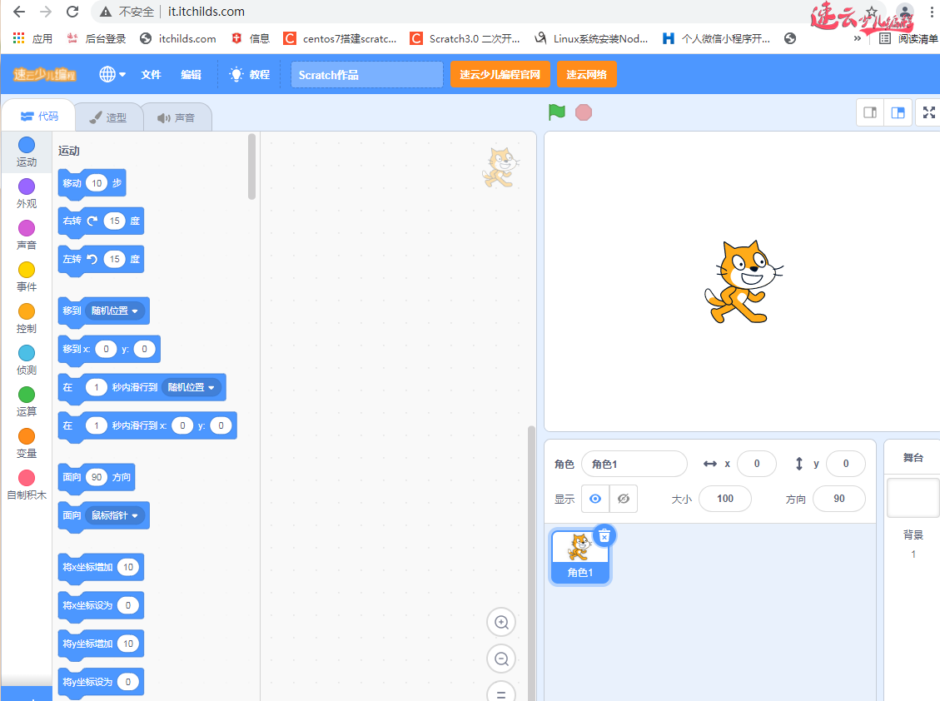Click the Scratch作品 project title field
This screenshot has height=701, width=940.
[367, 75]
